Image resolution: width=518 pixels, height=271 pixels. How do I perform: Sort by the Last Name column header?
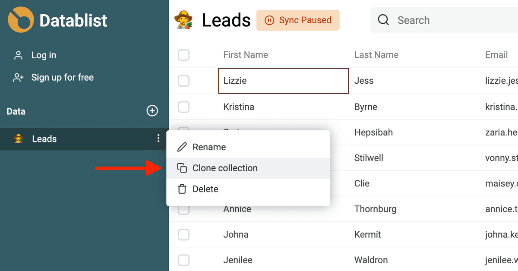coord(376,55)
